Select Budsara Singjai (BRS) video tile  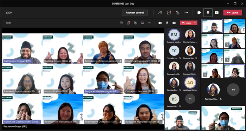pyautogui.click(x=63, y=48)
